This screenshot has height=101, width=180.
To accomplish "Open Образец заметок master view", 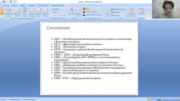I will click(x=45, y=12).
